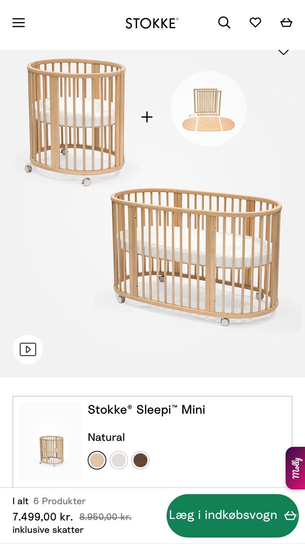305x544 pixels.
Task: Open the hamburger navigation menu
Action: 18,23
